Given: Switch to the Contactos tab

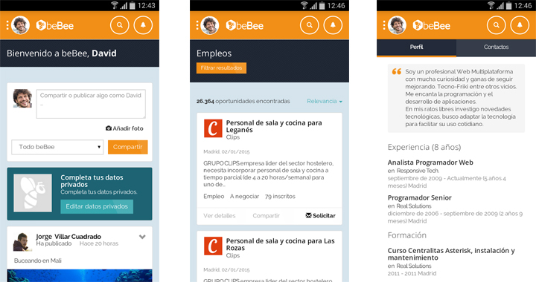Looking at the screenshot, I should coord(496,47).
